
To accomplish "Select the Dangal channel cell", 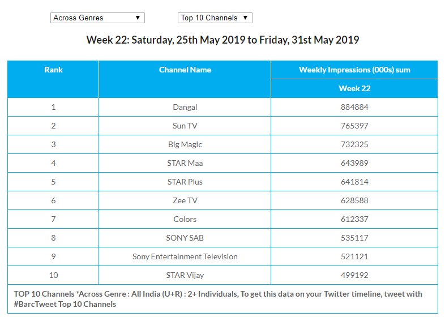I will click(185, 107).
